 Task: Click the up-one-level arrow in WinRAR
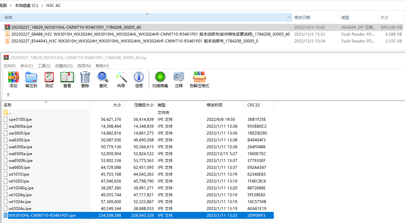(8, 95)
